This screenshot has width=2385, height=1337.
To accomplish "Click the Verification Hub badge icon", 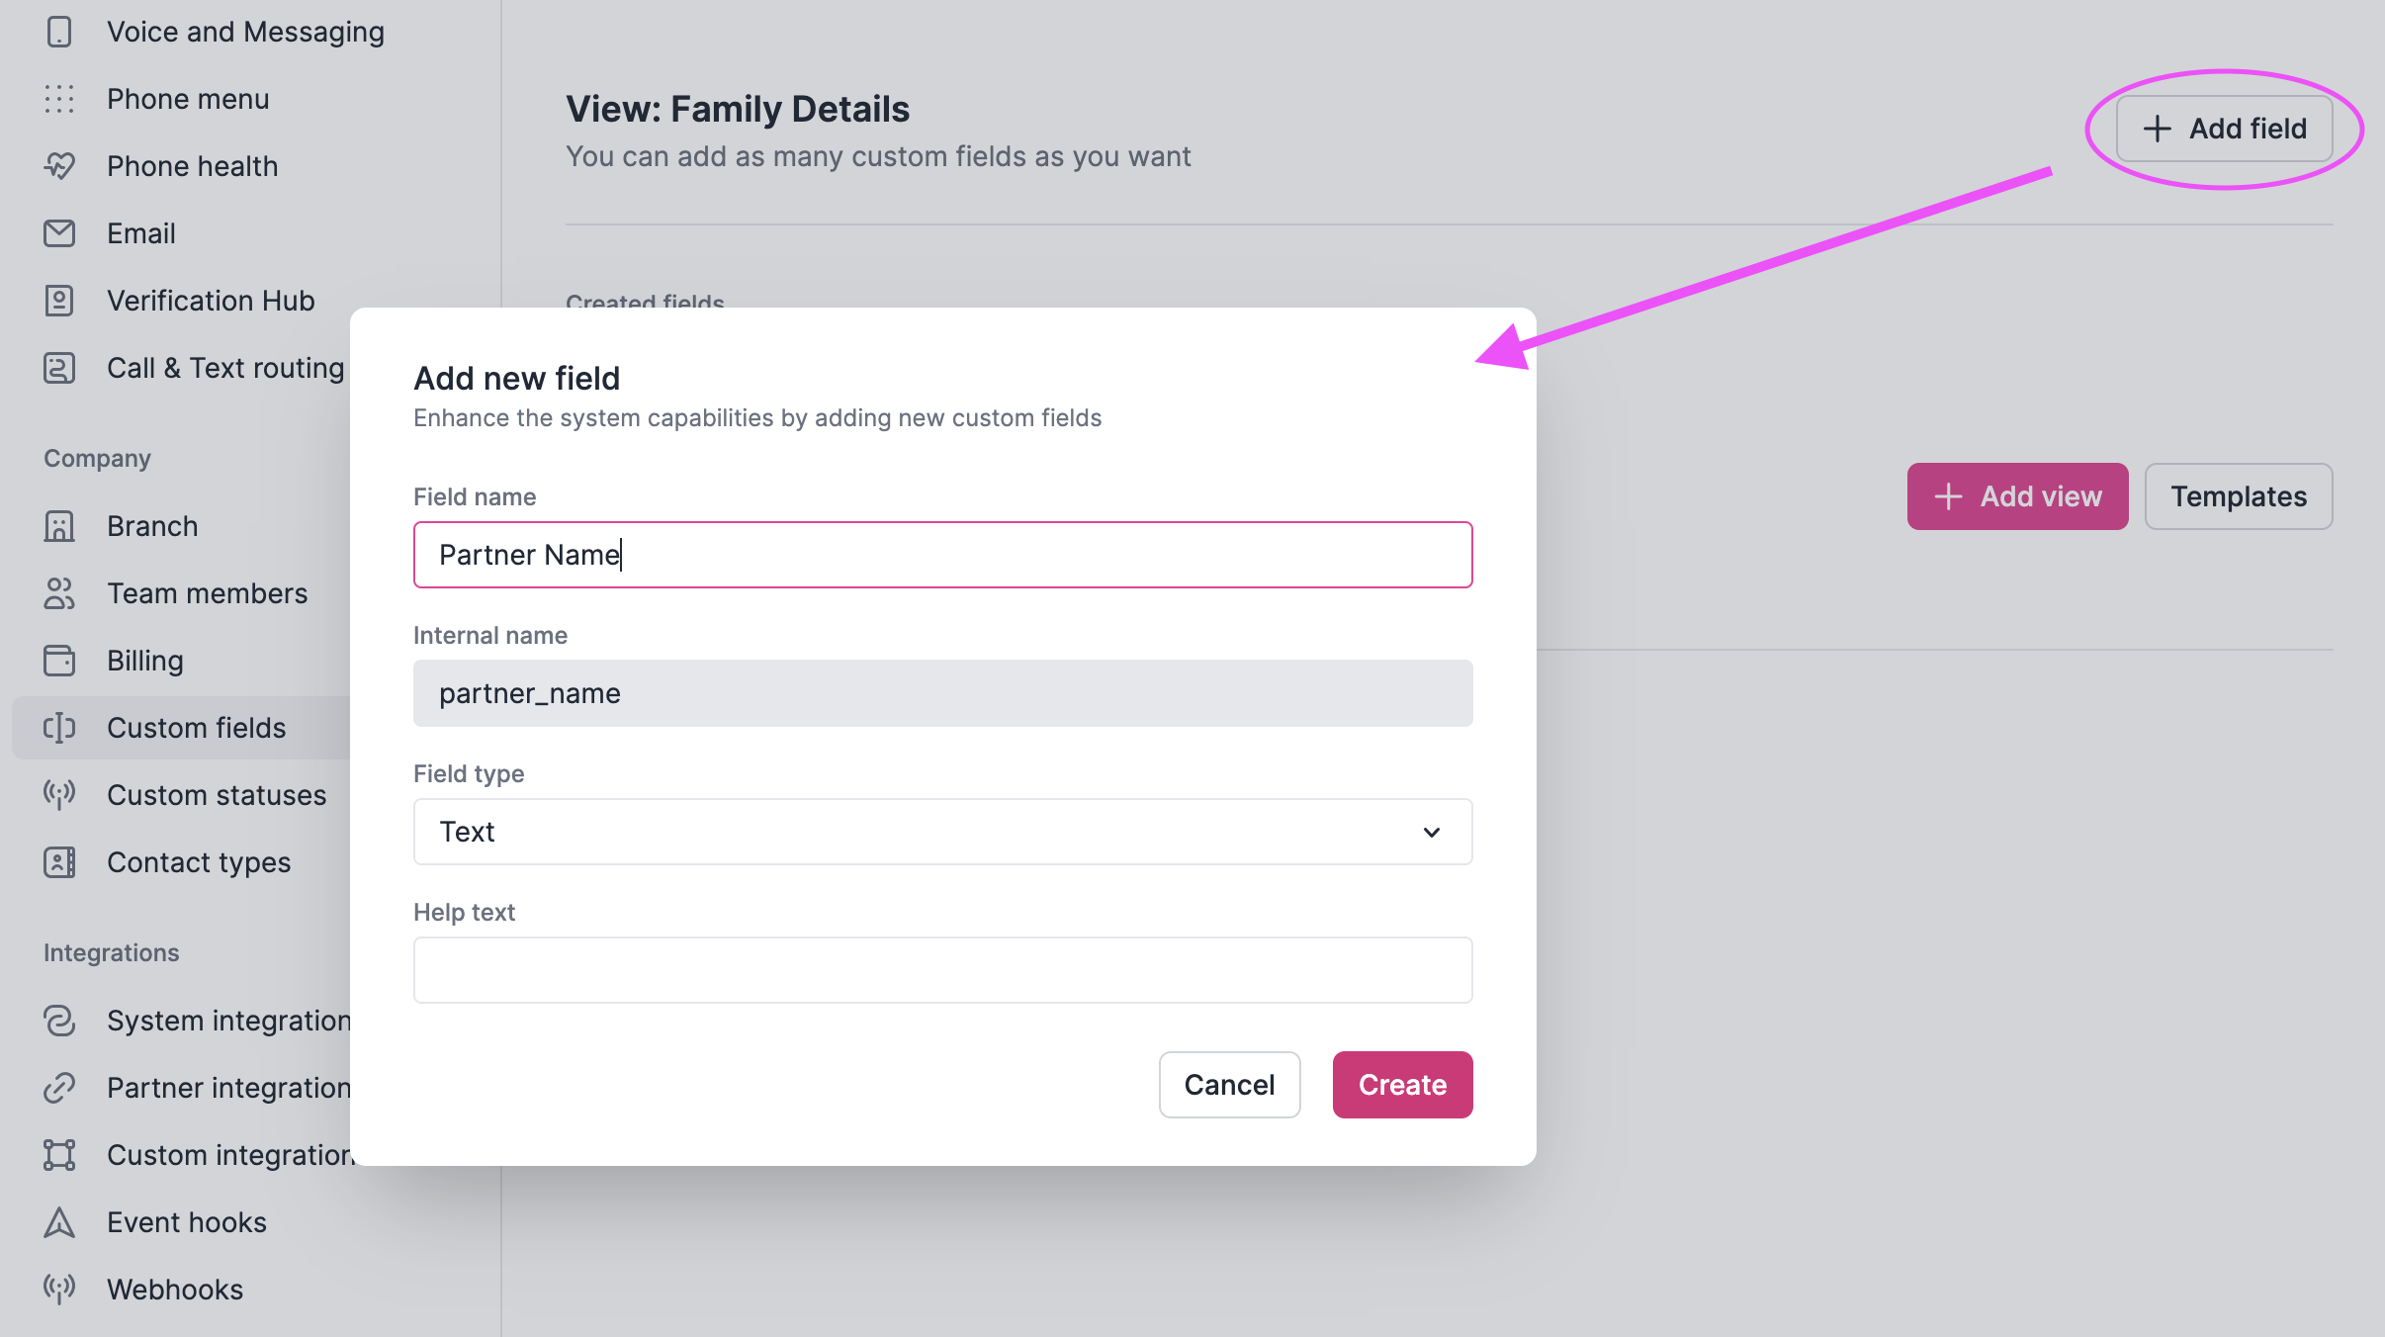I will (x=59, y=301).
